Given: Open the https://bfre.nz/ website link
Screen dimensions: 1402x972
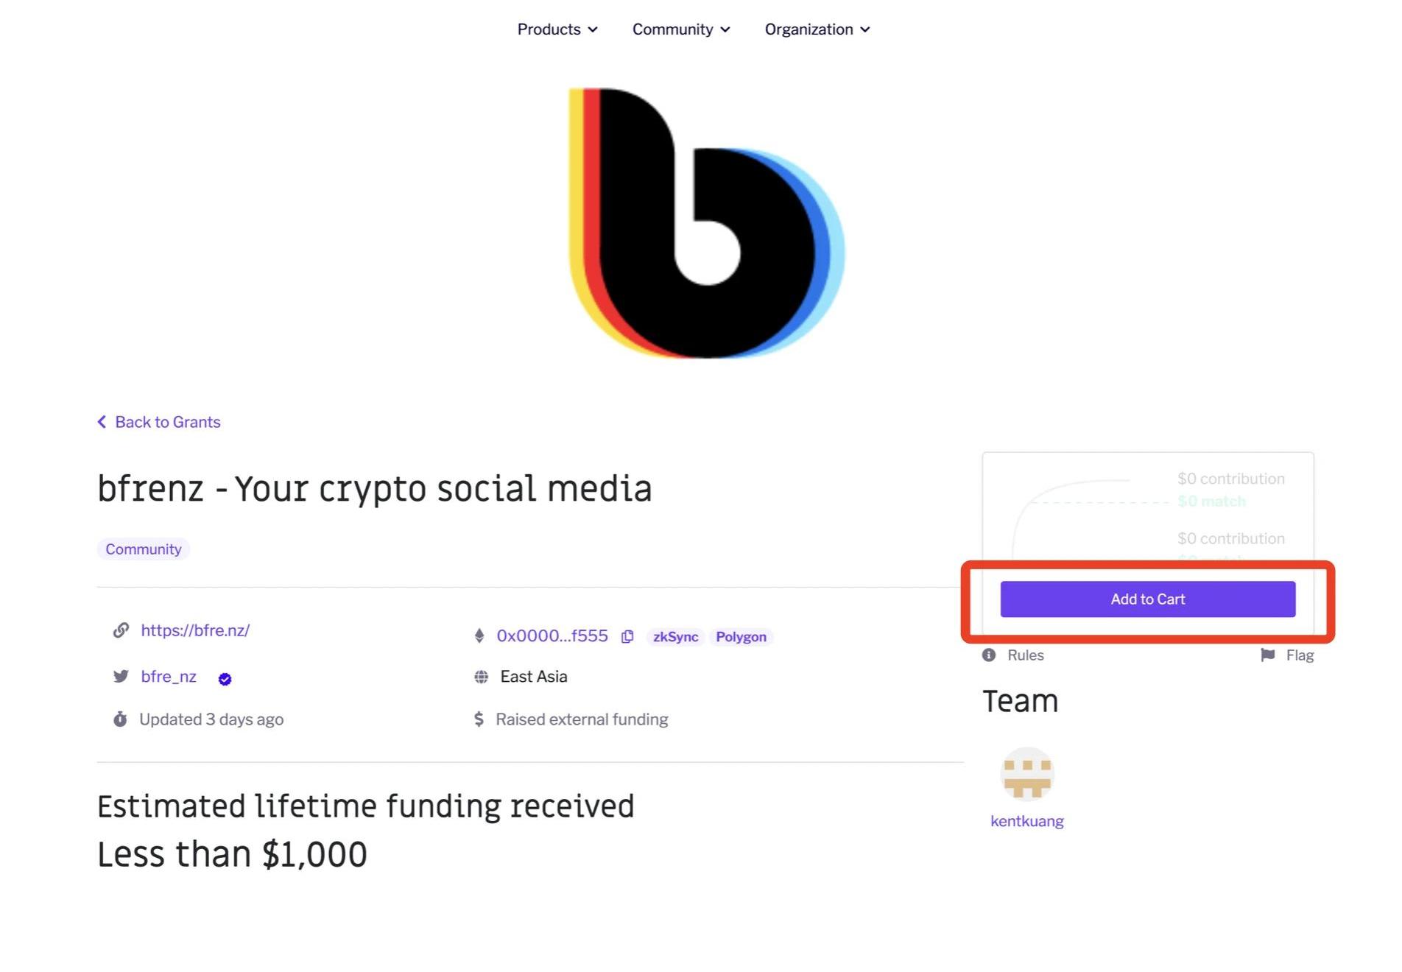Looking at the screenshot, I should click(x=195, y=630).
